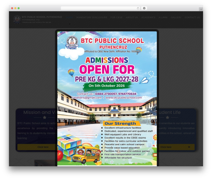Screen dimensions: 212x179
Task: Open the Alumni menu item
Action: [163, 17]
